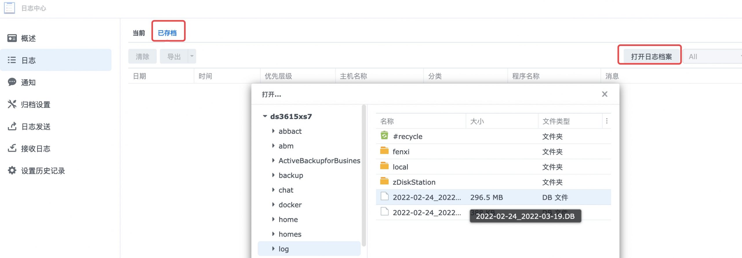Select the zDiskStation folder name
This screenshot has height=258, width=742.
(x=414, y=182)
